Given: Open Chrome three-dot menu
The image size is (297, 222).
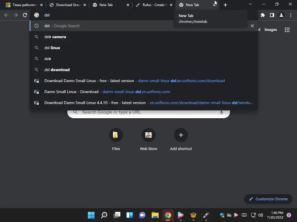Looking at the screenshot, I should pyautogui.click(x=291, y=15).
